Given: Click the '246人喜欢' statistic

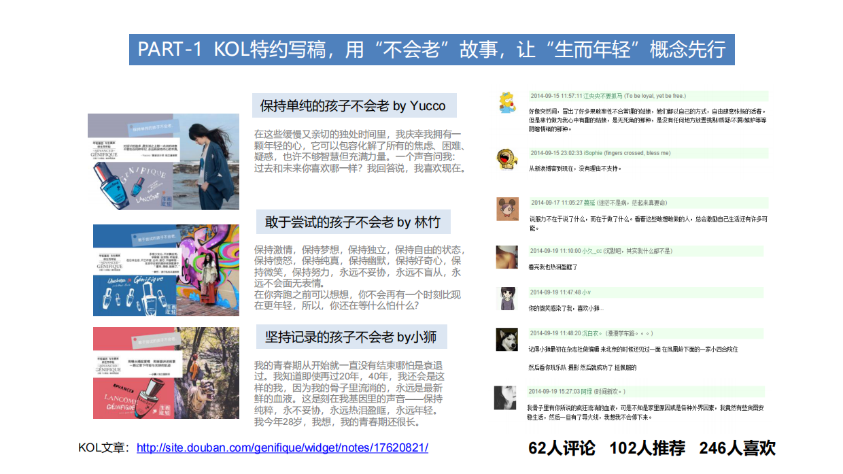Looking at the screenshot, I should point(737,448).
